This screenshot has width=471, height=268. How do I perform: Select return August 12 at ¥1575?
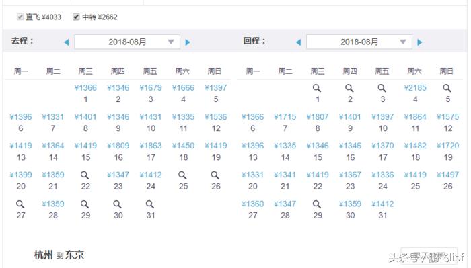click(448, 117)
